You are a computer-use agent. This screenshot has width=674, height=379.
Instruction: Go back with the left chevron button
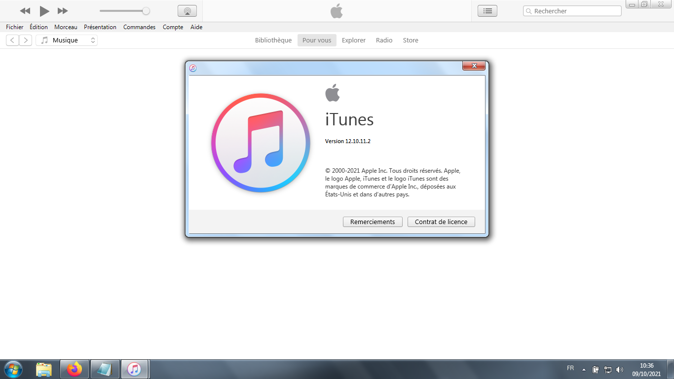click(x=12, y=40)
